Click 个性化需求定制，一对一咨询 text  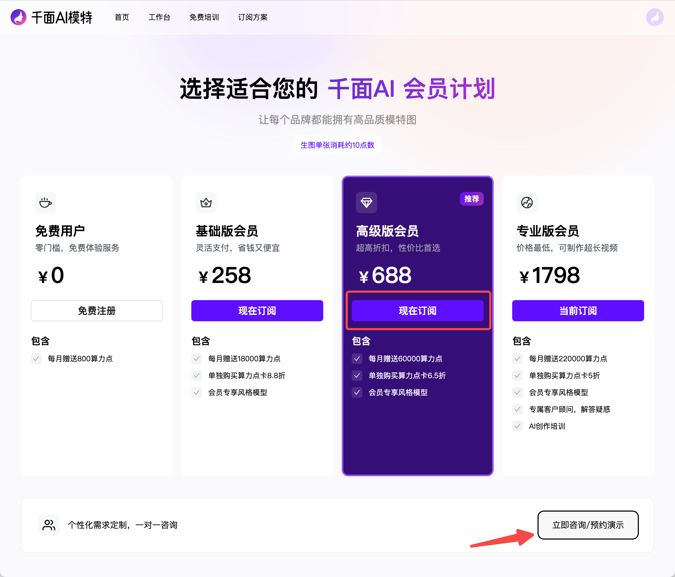(x=122, y=525)
